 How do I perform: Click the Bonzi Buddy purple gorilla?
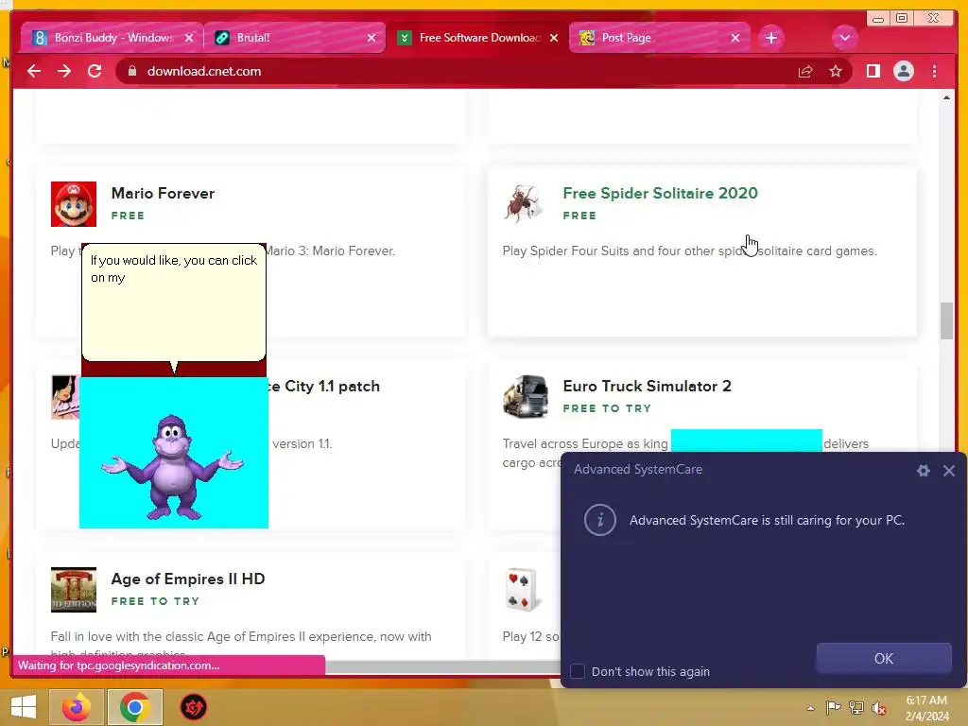[174, 467]
